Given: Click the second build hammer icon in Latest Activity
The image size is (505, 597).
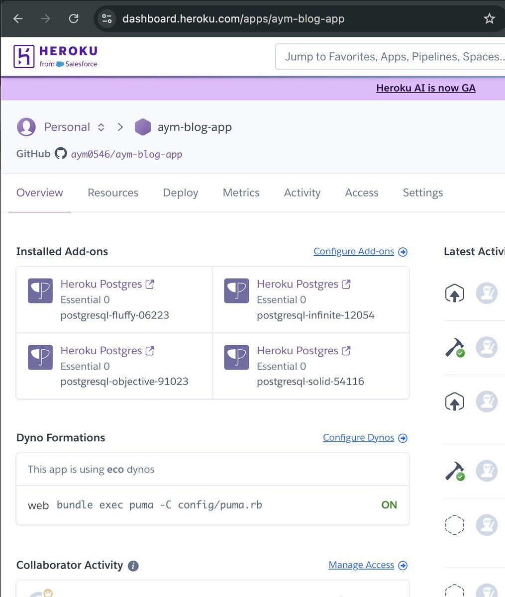Looking at the screenshot, I should (454, 471).
